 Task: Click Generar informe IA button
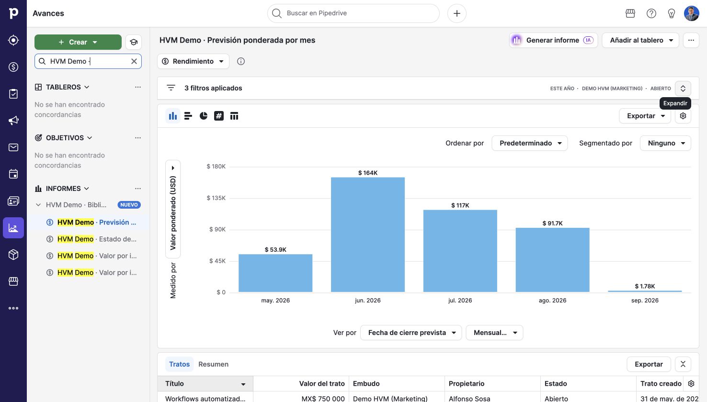tap(553, 40)
